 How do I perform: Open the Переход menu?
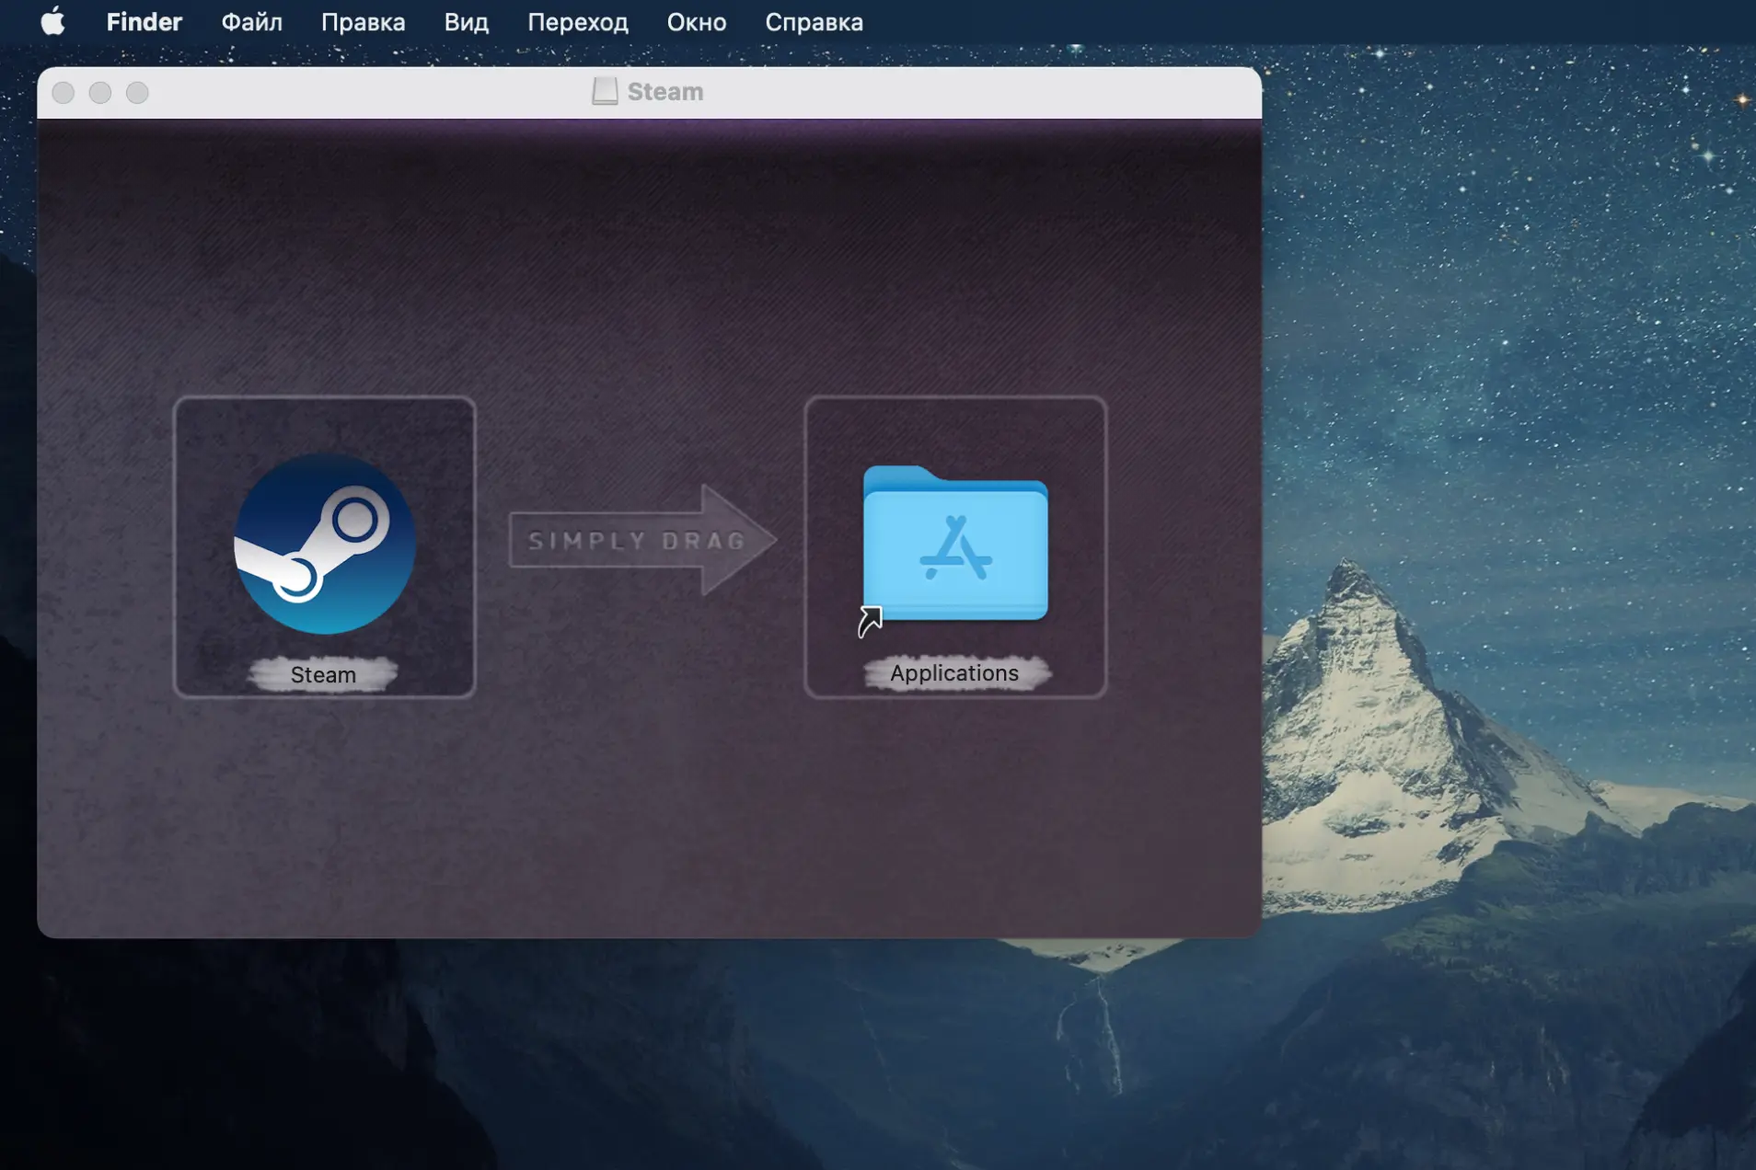tap(577, 21)
